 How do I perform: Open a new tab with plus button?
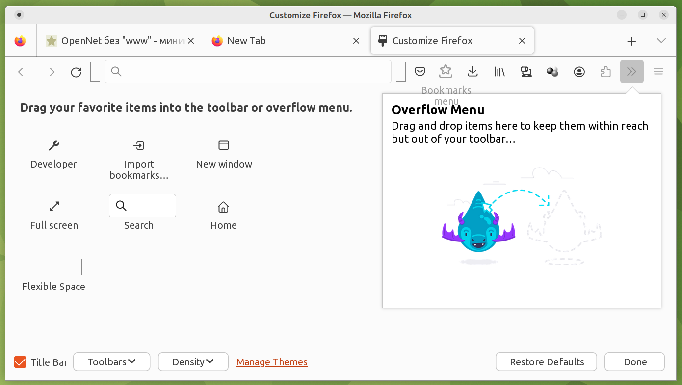[x=631, y=41]
